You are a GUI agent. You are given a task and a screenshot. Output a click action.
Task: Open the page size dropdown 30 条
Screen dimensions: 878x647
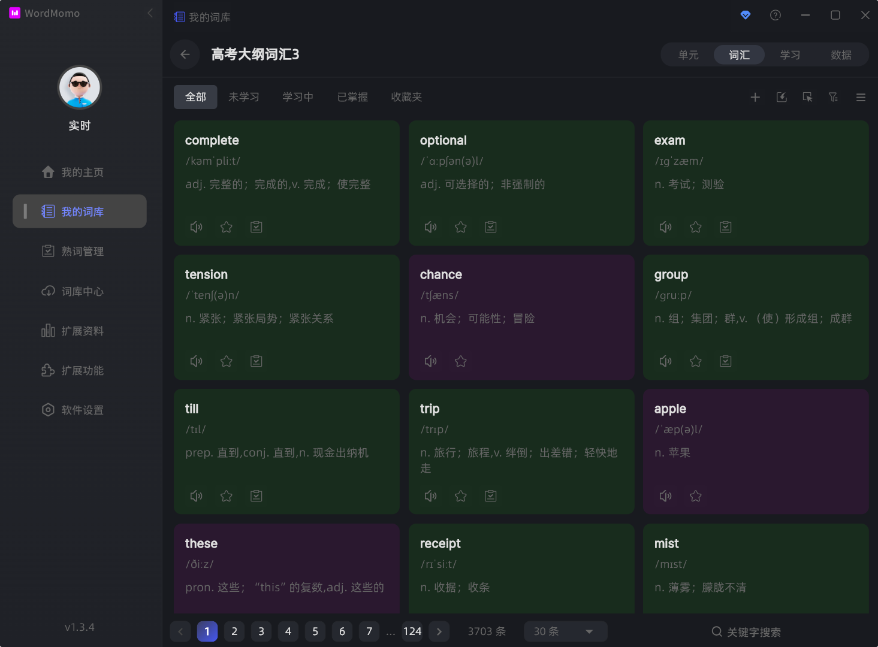(x=565, y=631)
